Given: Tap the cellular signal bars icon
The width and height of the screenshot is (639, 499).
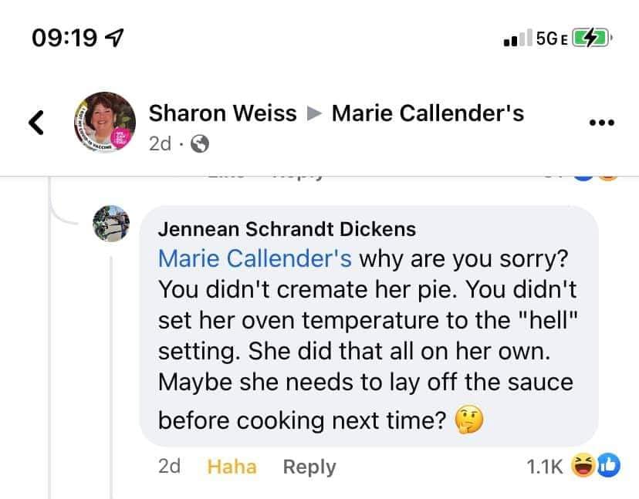Looking at the screenshot, I should pyautogui.click(x=516, y=39).
